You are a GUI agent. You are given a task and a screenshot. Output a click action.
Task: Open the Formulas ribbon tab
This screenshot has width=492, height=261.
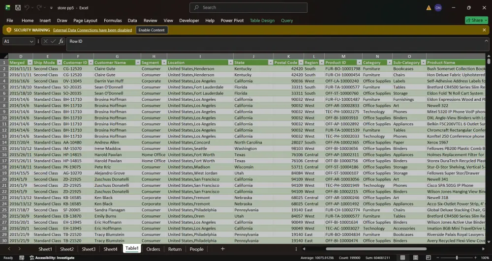coord(113,20)
